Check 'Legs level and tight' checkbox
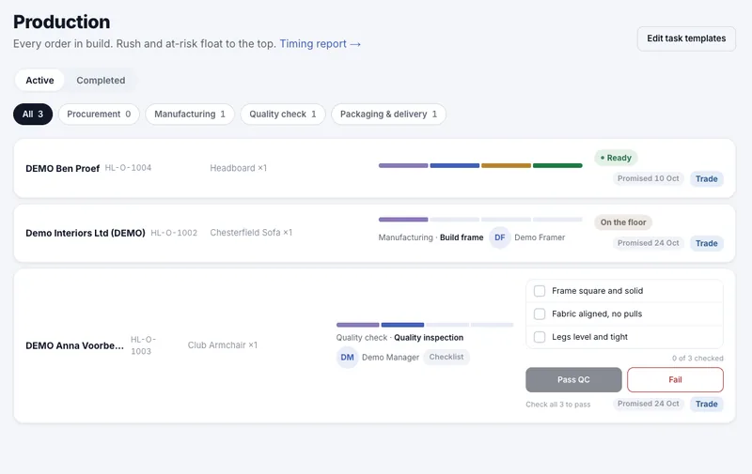 (540, 337)
